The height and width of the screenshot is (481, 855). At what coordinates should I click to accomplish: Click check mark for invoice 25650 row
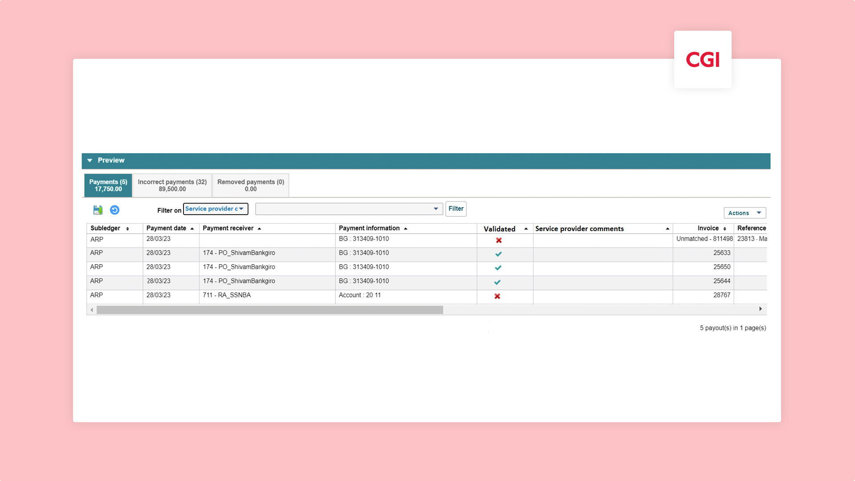tap(498, 268)
